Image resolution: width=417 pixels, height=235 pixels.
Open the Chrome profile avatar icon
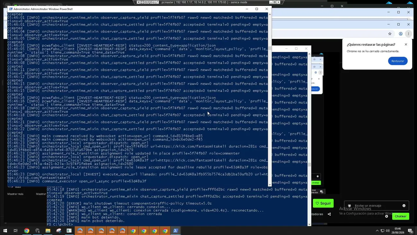click(401, 34)
